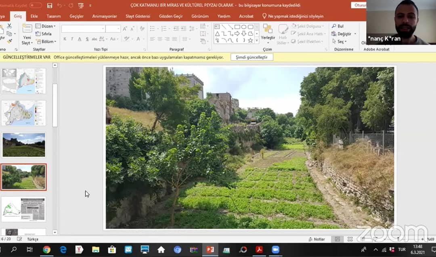Undo the last action in quick access toolbar
Screen dimensions: 436x257
[59, 5]
